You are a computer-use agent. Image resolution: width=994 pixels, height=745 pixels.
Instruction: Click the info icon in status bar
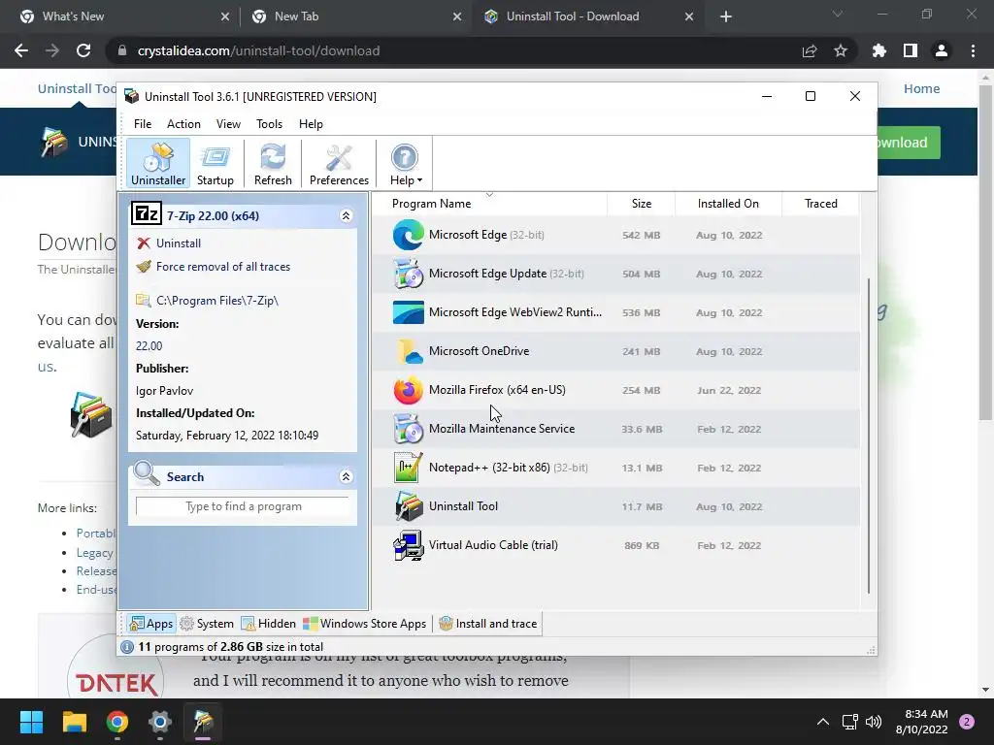tap(127, 647)
